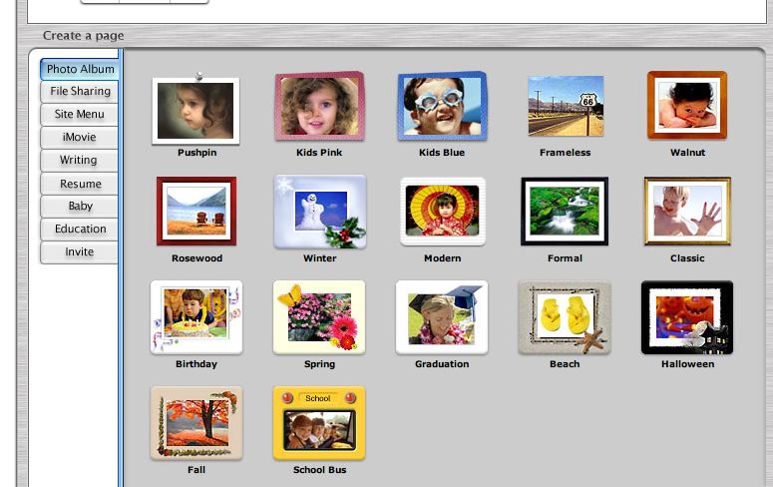The image size is (773, 487).
Task: Click the "Halloween" label text
Action: [x=687, y=364]
